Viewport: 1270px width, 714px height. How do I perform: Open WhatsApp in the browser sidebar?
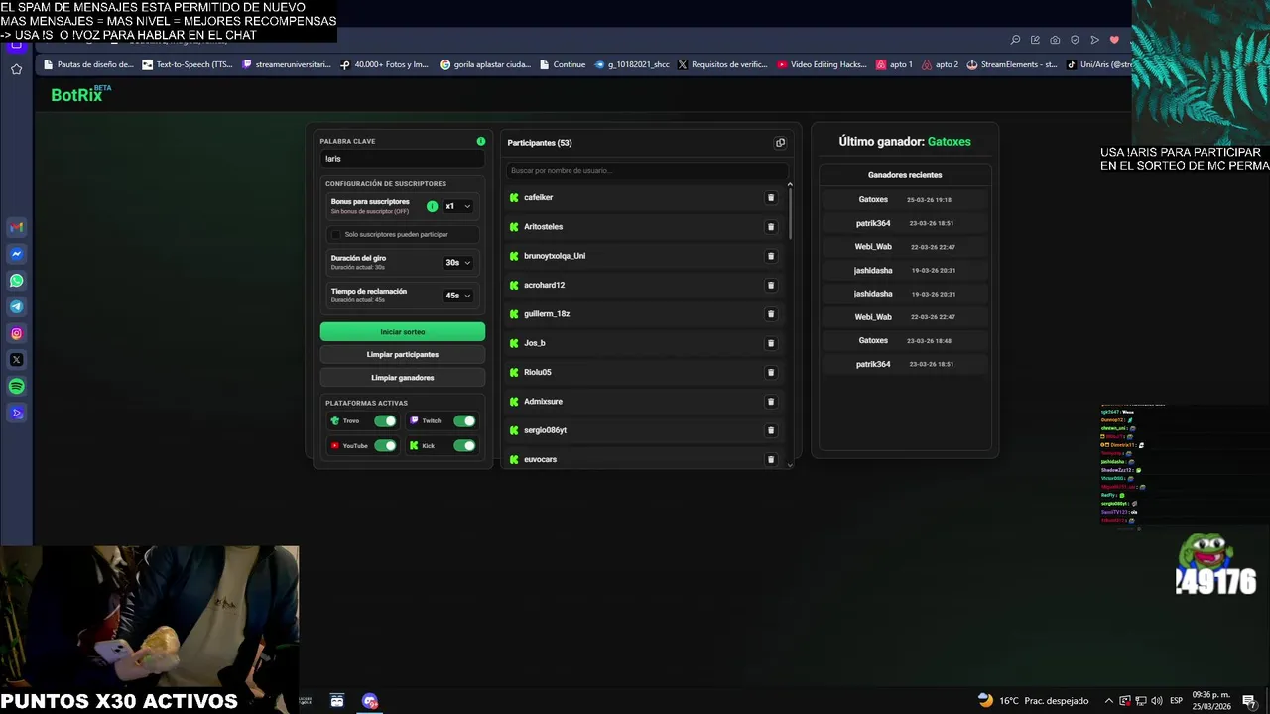coord(16,281)
